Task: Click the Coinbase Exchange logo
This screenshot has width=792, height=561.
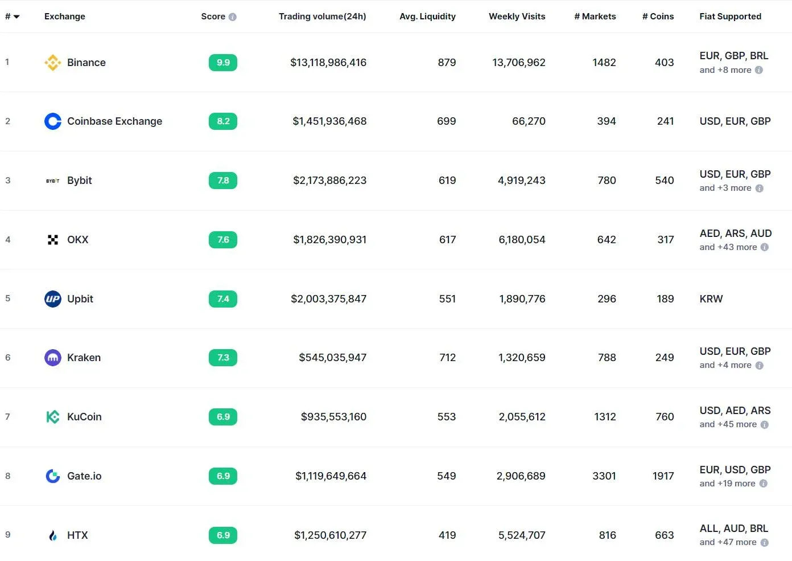Action: pos(52,121)
